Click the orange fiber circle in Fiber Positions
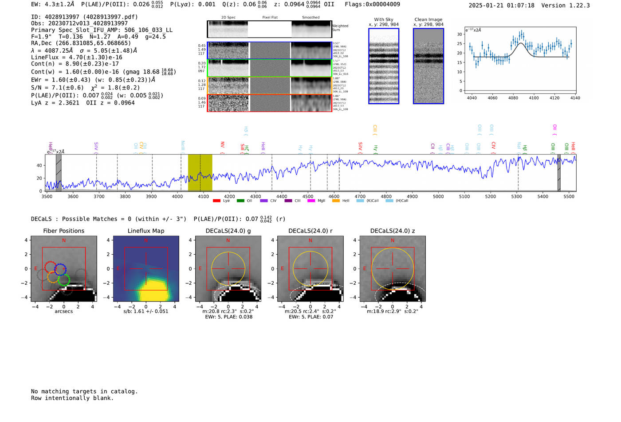621x422 pixels. 53,277
